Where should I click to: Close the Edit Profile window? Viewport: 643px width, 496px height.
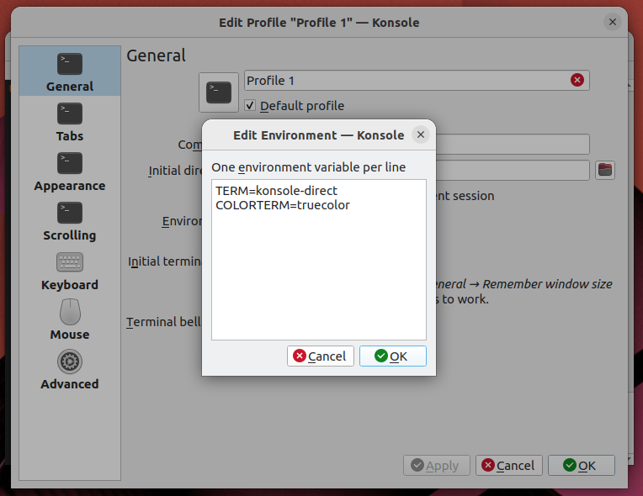[613, 23]
